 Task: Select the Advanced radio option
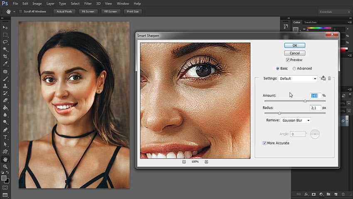pyautogui.click(x=294, y=68)
